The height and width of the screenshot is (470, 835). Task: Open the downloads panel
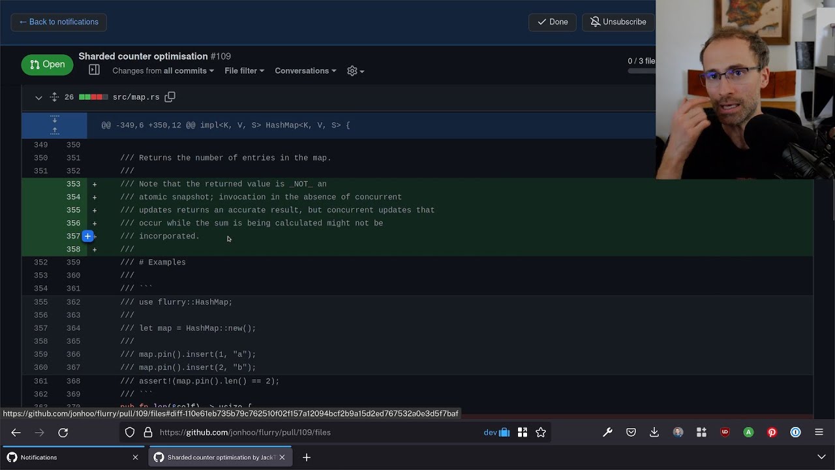[x=654, y=432]
